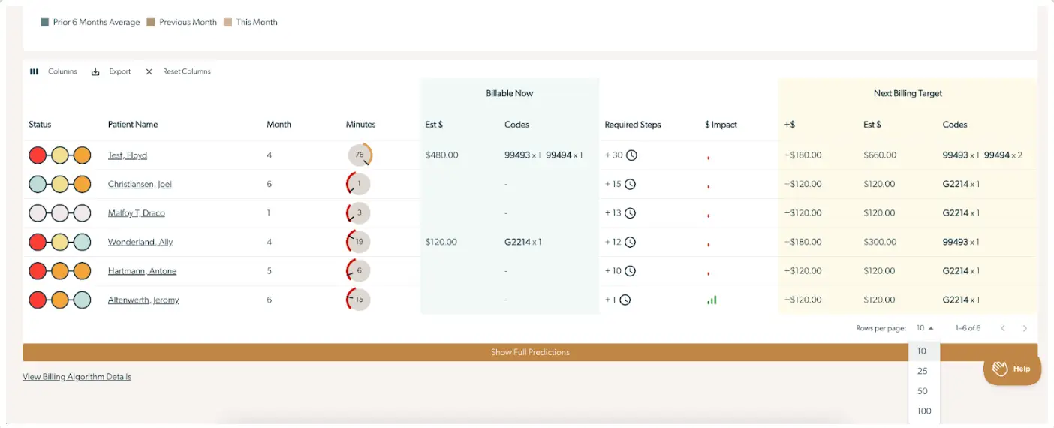Click the clock icon in Altenwerth, Jeromy's row

coord(625,300)
